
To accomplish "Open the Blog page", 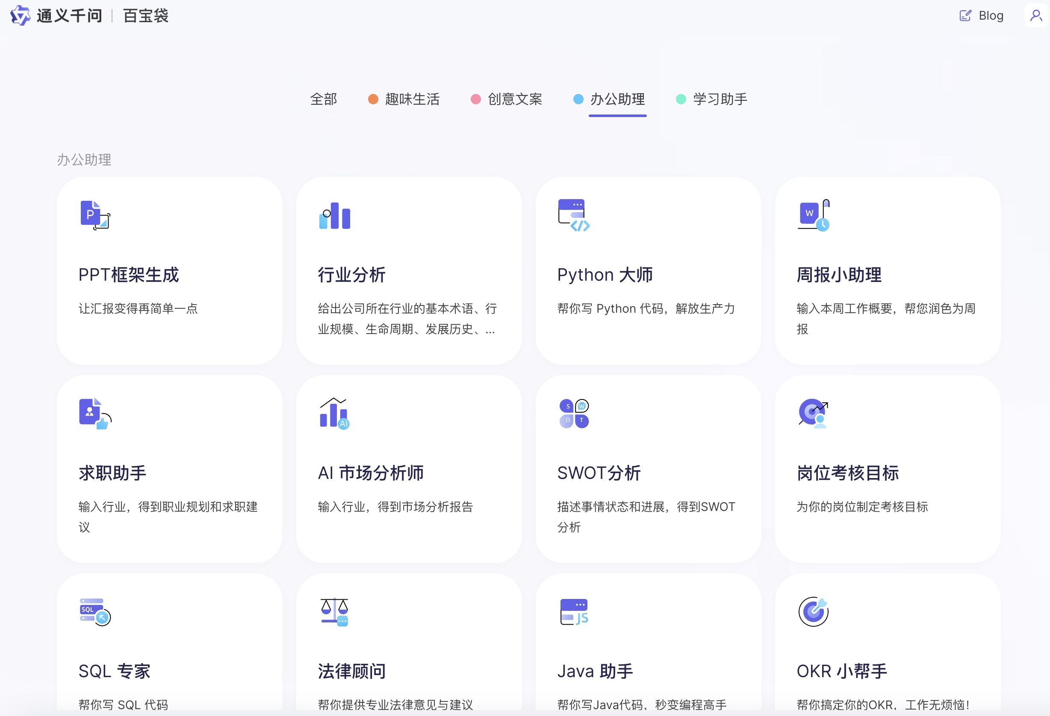I will point(980,15).
